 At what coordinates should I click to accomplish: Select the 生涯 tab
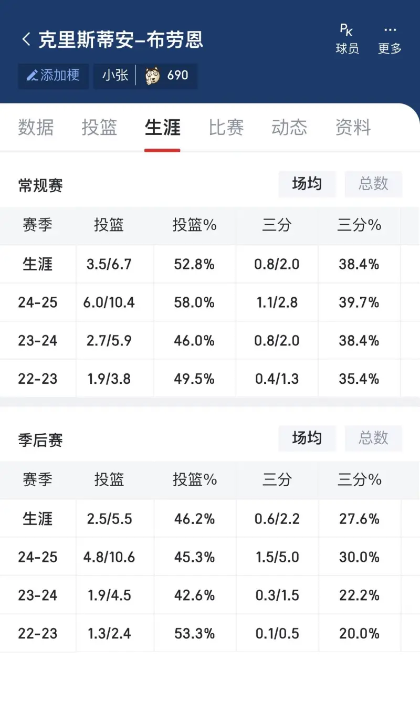tap(163, 128)
